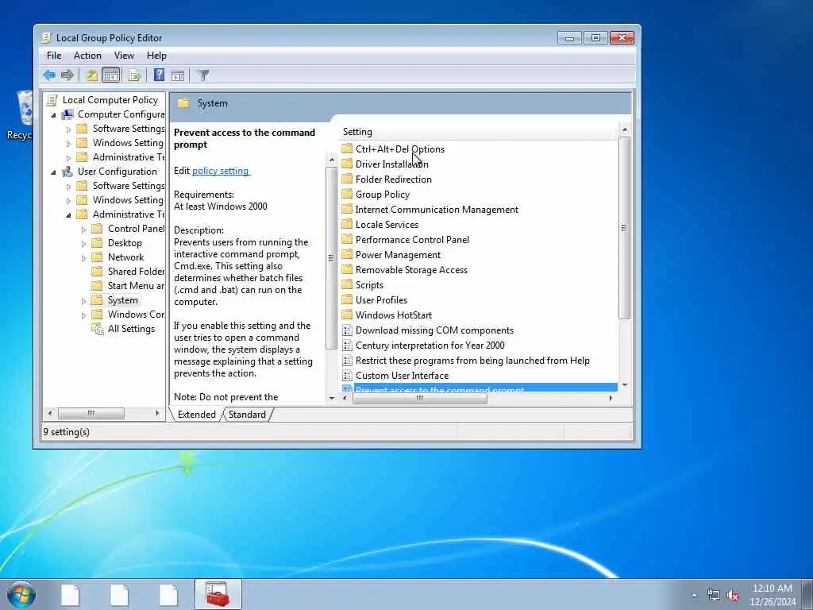Toggle the Show/Hide Console Tree icon

tap(111, 75)
